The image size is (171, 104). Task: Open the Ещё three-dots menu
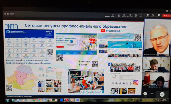tap(141, 15)
